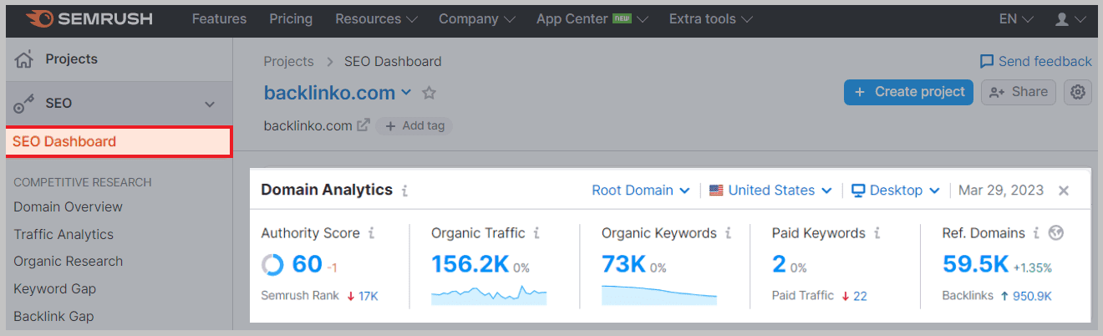Open the United States country dropdown
This screenshot has width=1103, height=336.
pyautogui.click(x=770, y=190)
